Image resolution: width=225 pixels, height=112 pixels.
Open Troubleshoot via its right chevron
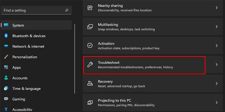(x=217, y=65)
